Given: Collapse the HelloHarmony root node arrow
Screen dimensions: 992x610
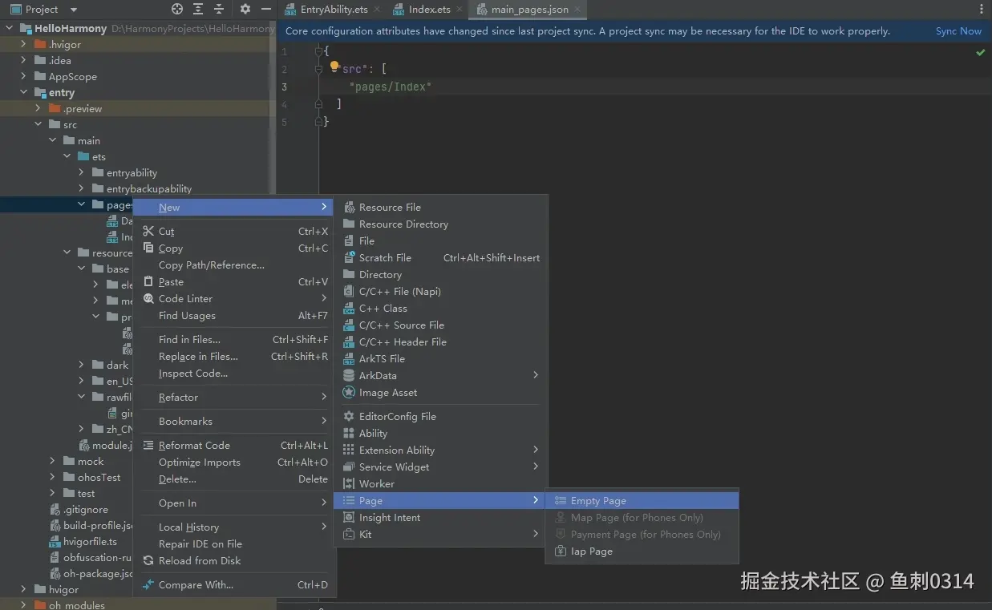Looking at the screenshot, I should point(10,28).
